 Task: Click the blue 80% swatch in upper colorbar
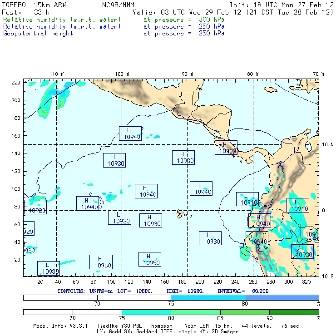pos(282,297)
